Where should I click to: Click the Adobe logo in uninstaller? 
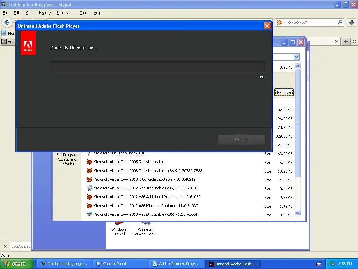(x=28, y=43)
